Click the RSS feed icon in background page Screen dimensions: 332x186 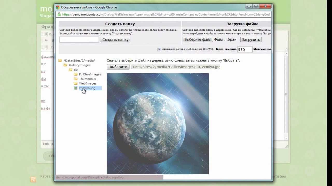coord(33,179)
